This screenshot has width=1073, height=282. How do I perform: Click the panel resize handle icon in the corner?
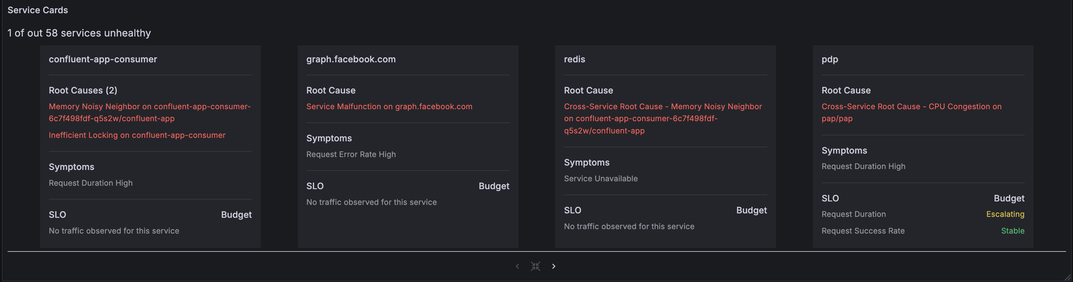click(1068, 277)
